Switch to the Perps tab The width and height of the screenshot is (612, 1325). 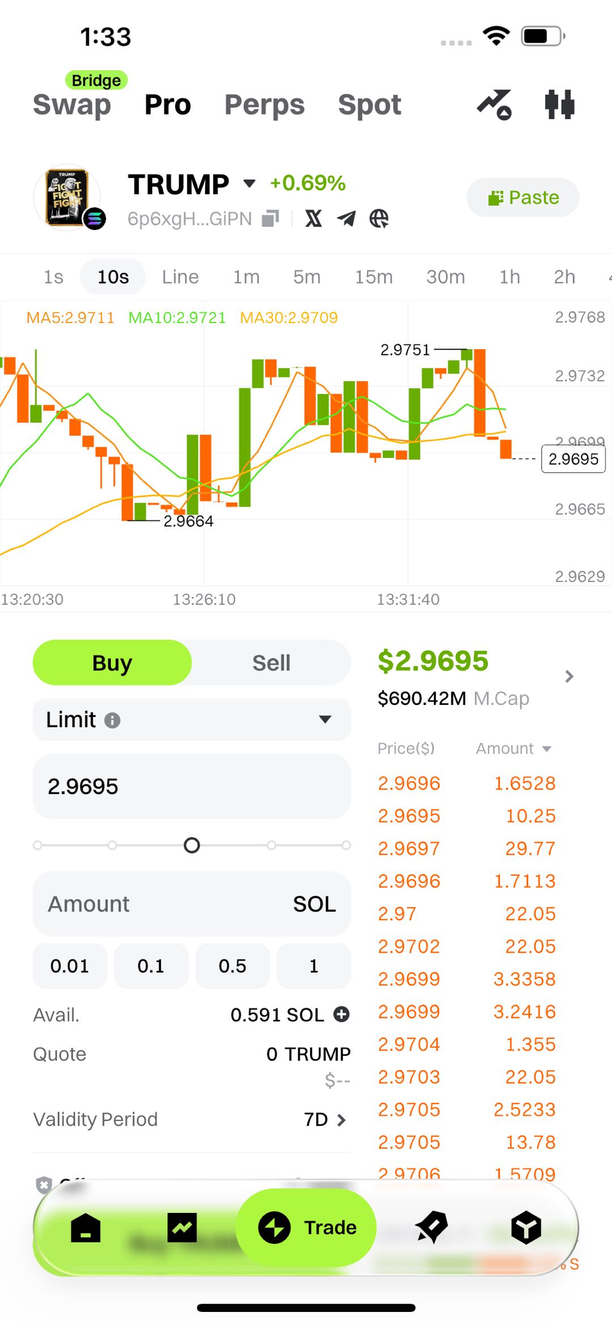click(x=264, y=105)
